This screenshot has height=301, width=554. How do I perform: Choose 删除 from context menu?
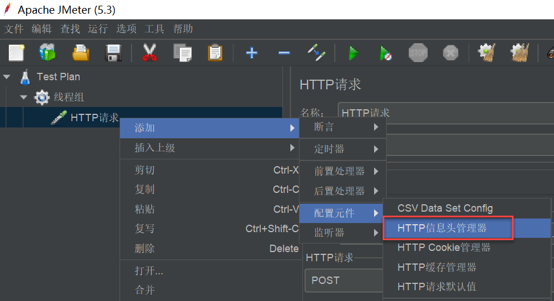click(210, 249)
